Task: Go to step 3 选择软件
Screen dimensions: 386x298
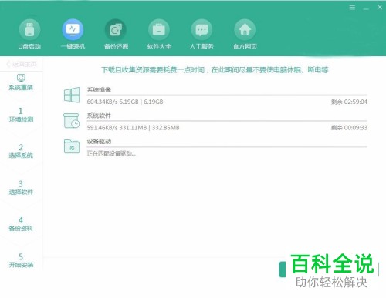Action: [x=21, y=188]
